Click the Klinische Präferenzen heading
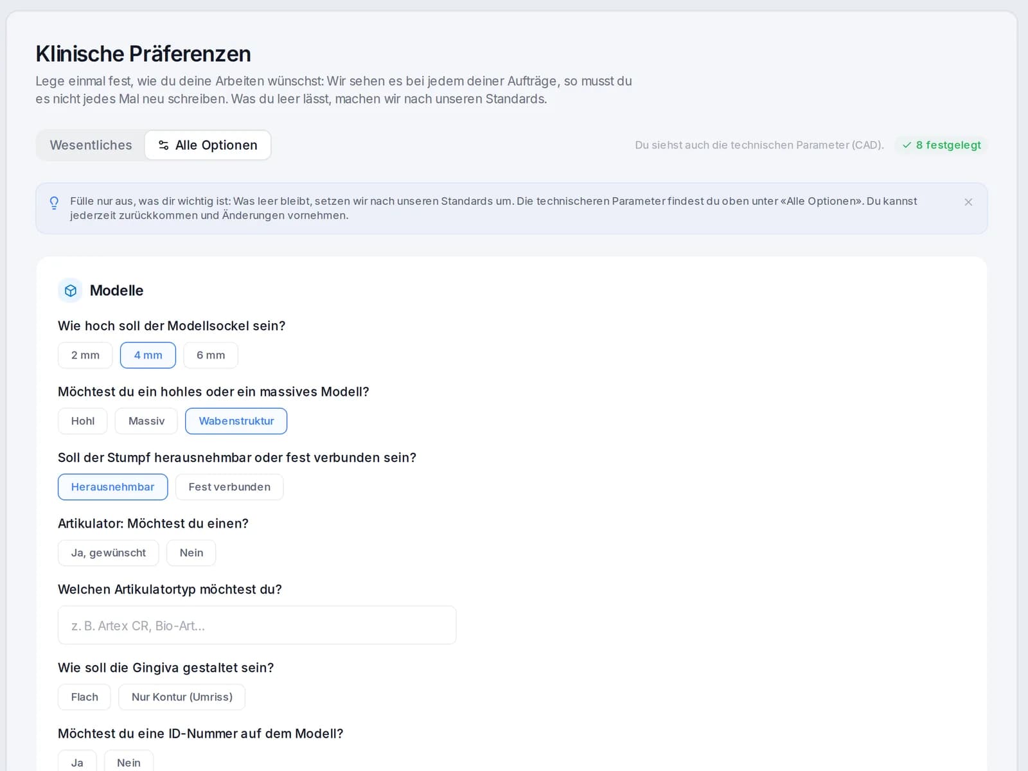This screenshot has height=771, width=1028. pos(143,54)
